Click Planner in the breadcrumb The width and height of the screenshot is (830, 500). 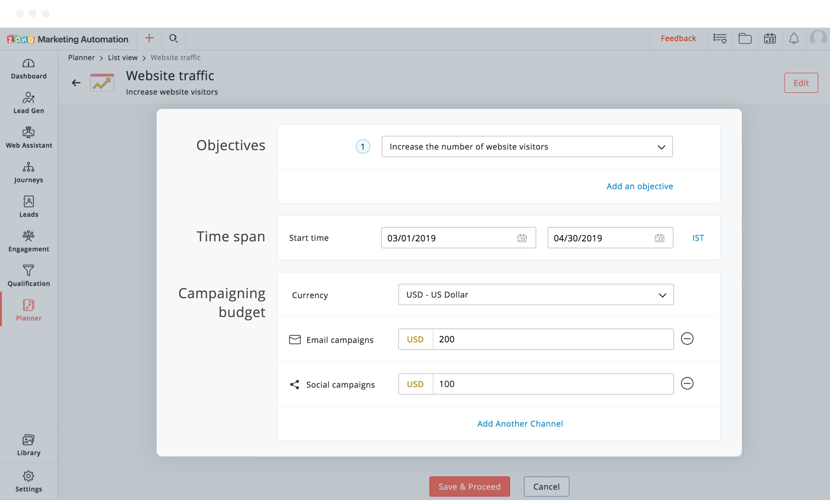81,58
